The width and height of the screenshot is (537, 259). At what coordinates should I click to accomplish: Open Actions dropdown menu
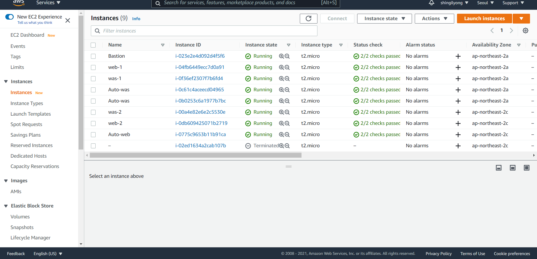tap(434, 18)
